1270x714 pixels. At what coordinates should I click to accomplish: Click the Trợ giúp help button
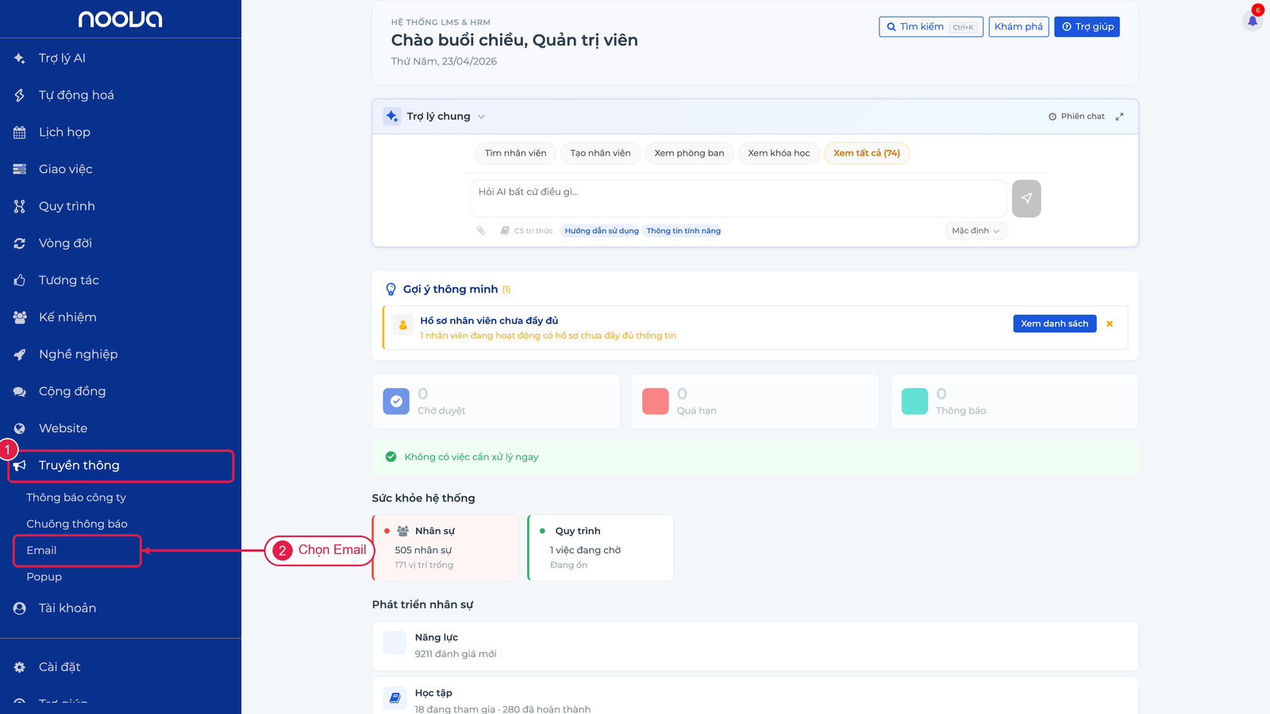[x=1087, y=27]
